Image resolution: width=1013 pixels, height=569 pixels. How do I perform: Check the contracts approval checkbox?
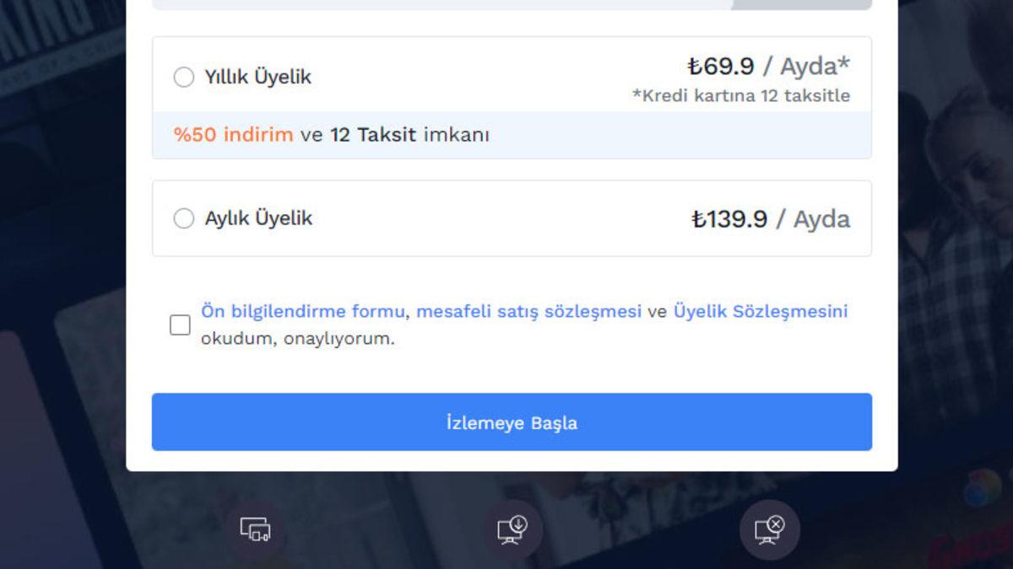coord(178,325)
